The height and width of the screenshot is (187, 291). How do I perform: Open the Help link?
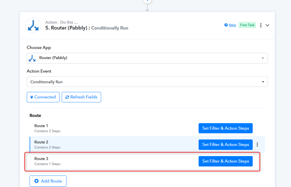click(x=232, y=25)
